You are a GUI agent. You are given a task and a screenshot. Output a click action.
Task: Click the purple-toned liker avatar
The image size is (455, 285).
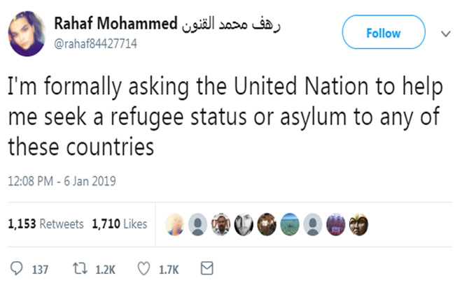[x=336, y=224]
